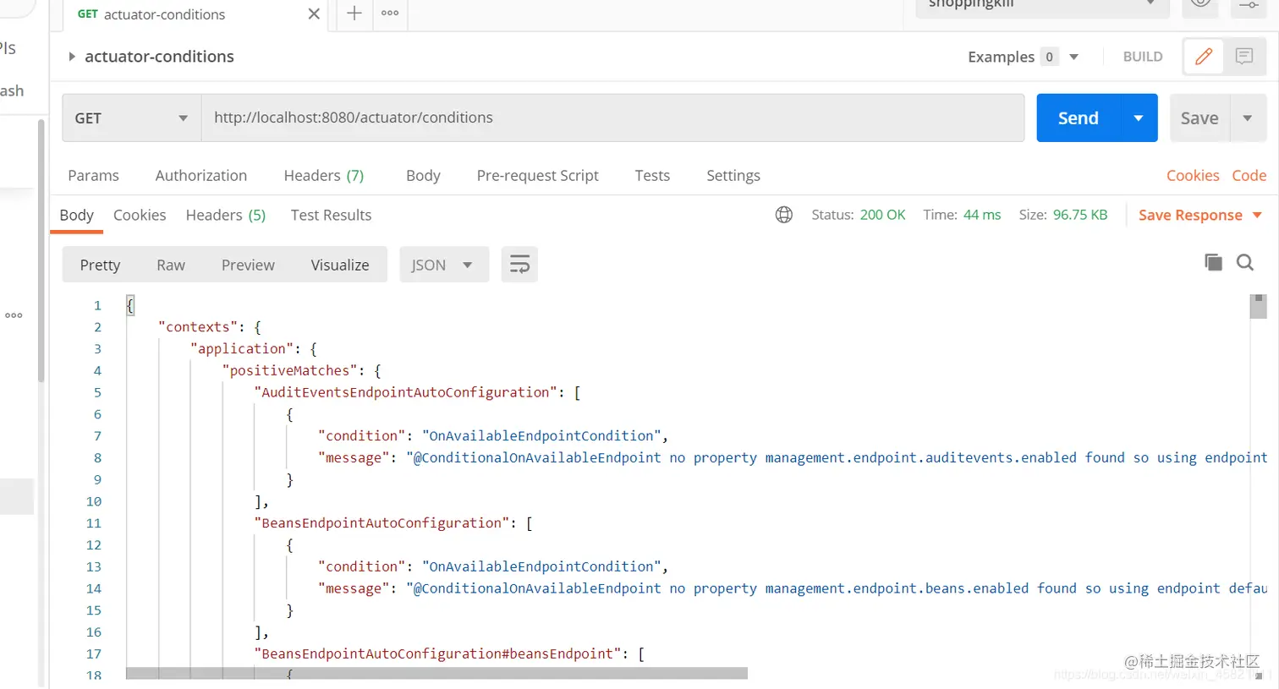Open the Authorization tab
Screen dimensions: 1279x689
click(201, 175)
